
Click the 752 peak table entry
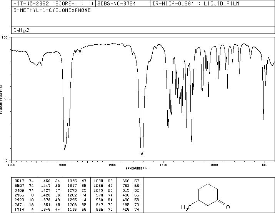131,185
